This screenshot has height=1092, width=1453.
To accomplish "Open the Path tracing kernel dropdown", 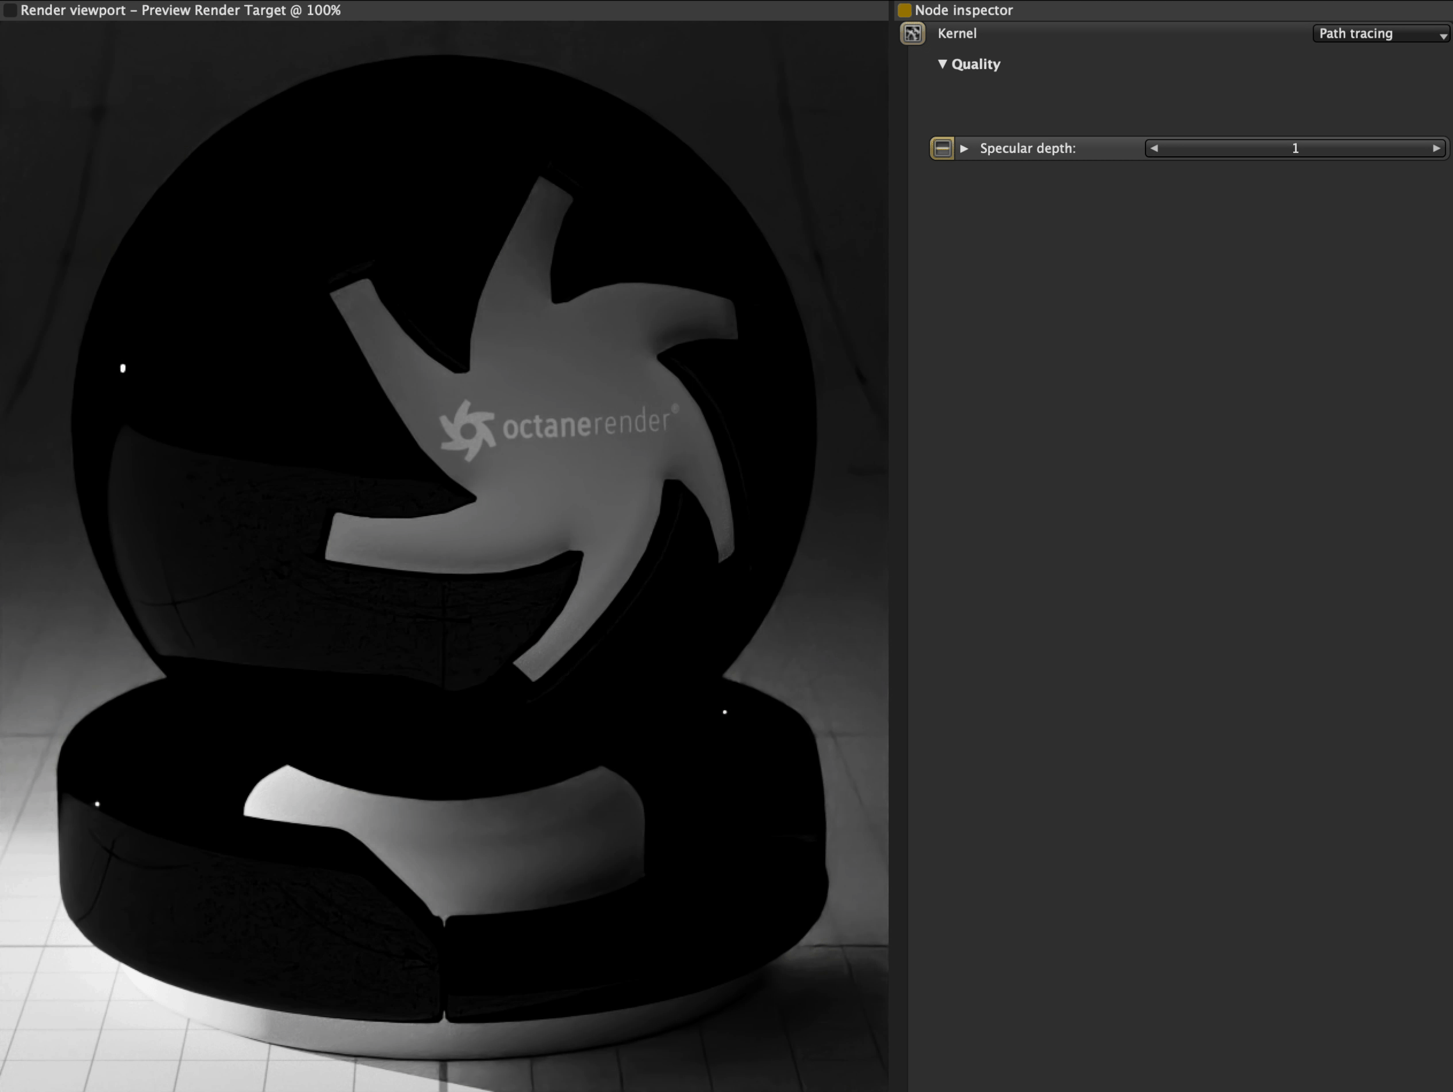I will click(1379, 34).
